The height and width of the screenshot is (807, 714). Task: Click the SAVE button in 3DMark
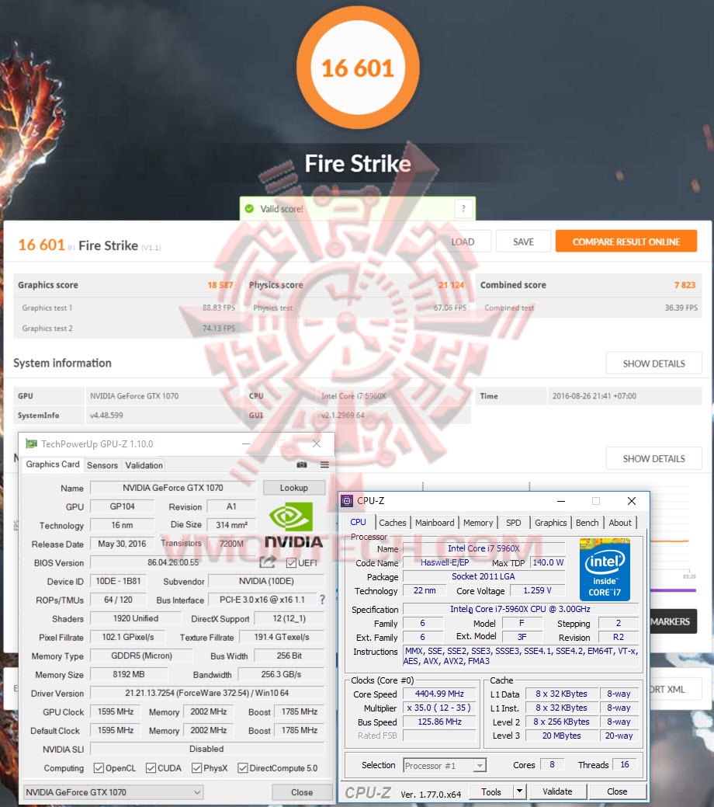523,242
